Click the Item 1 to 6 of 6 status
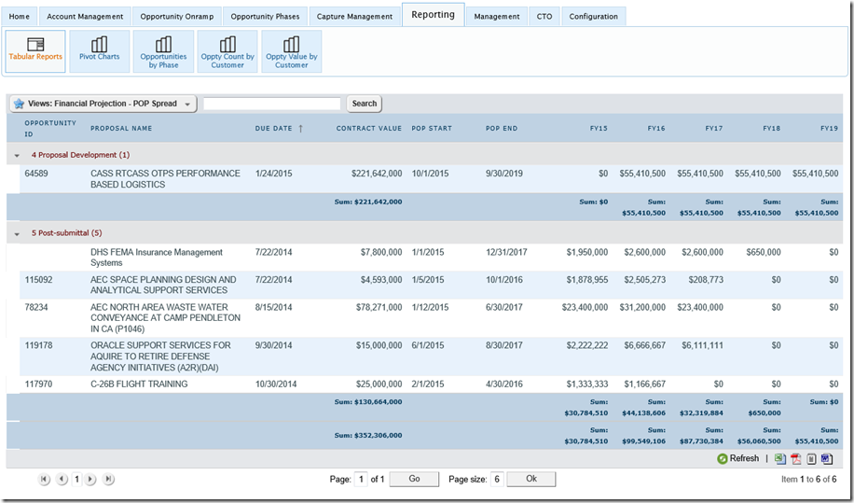854x503 pixels. 809,480
